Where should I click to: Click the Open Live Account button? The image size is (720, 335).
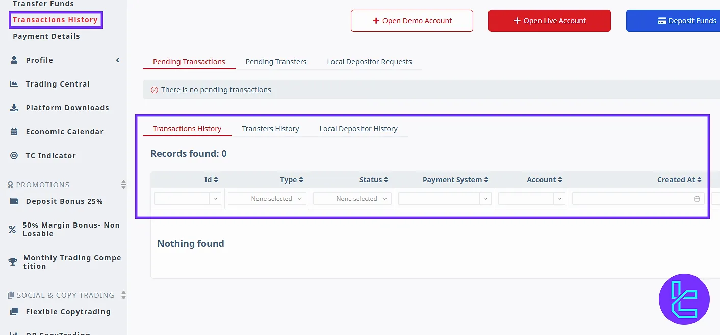(549, 21)
